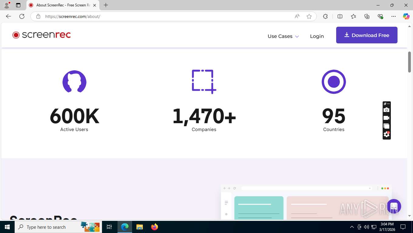The width and height of the screenshot is (413, 233).
Task: Click the ScreenRec logo
Action: [x=42, y=35]
